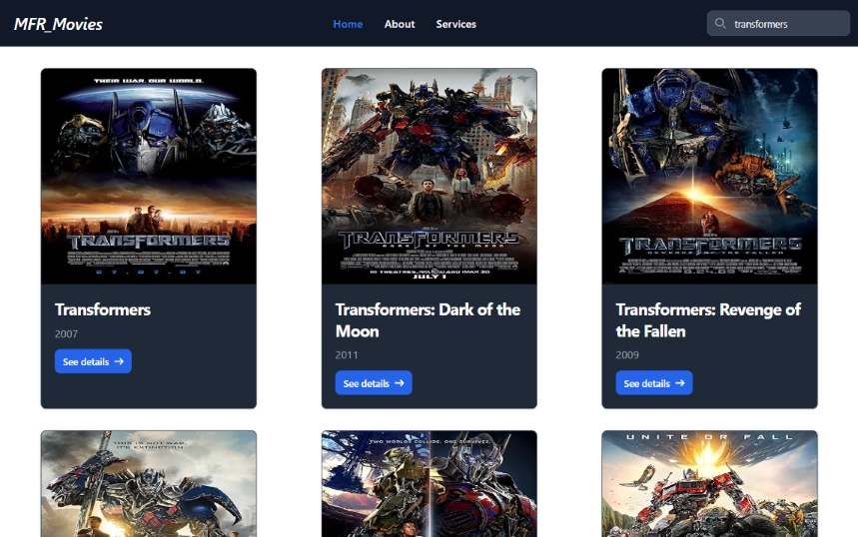Image resolution: width=858 pixels, height=537 pixels.
Task: Focus the search field containing 'transformers'
Action: pos(784,24)
